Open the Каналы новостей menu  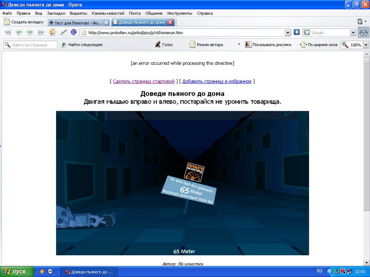(x=108, y=13)
